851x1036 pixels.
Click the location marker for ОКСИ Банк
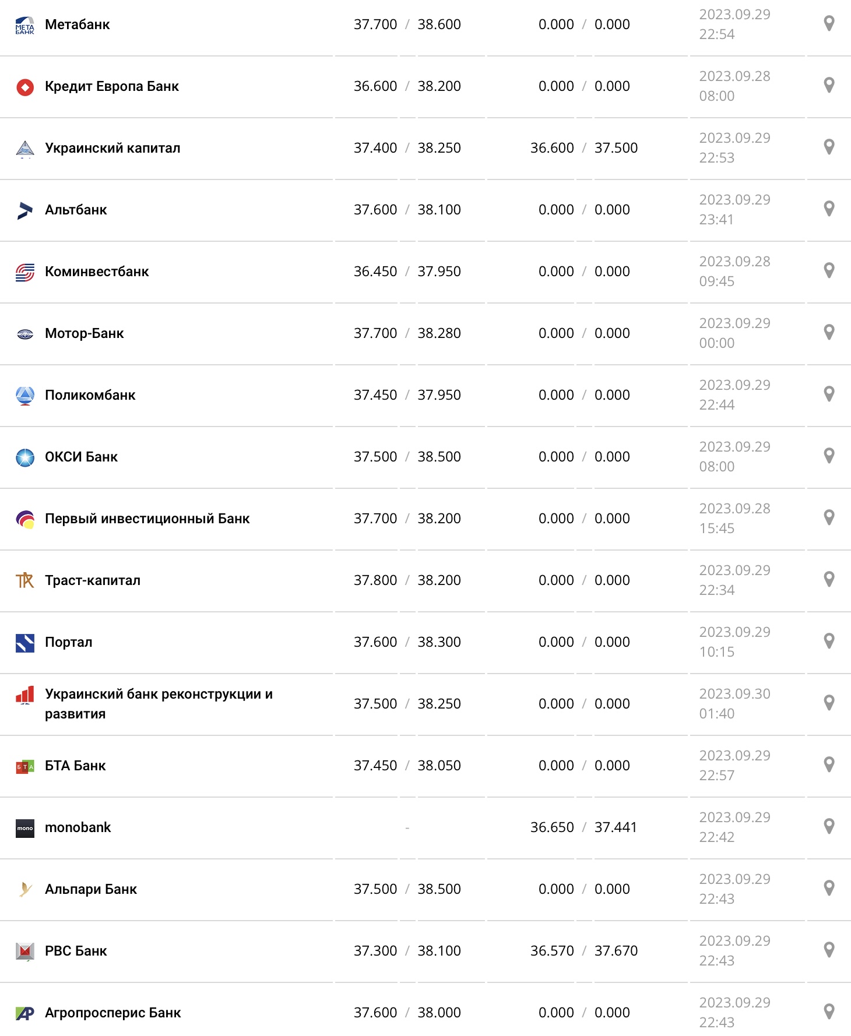(828, 457)
